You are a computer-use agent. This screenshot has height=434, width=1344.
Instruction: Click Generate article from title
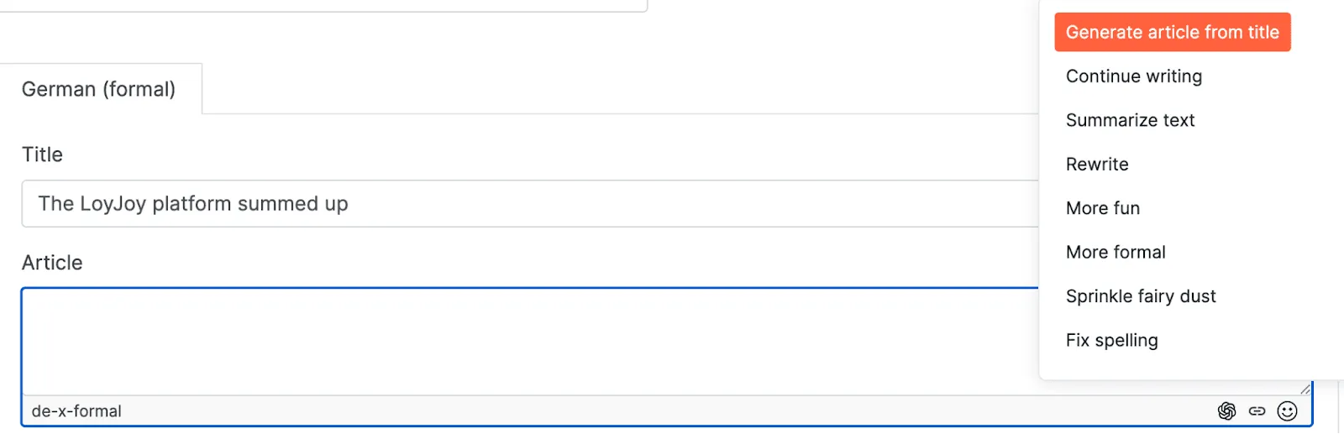(1172, 33)
